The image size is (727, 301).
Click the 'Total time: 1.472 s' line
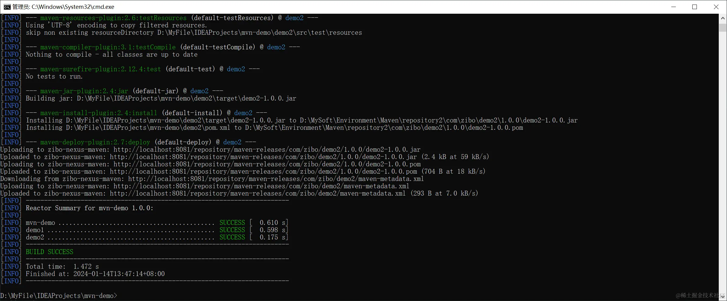click(62, 267)
